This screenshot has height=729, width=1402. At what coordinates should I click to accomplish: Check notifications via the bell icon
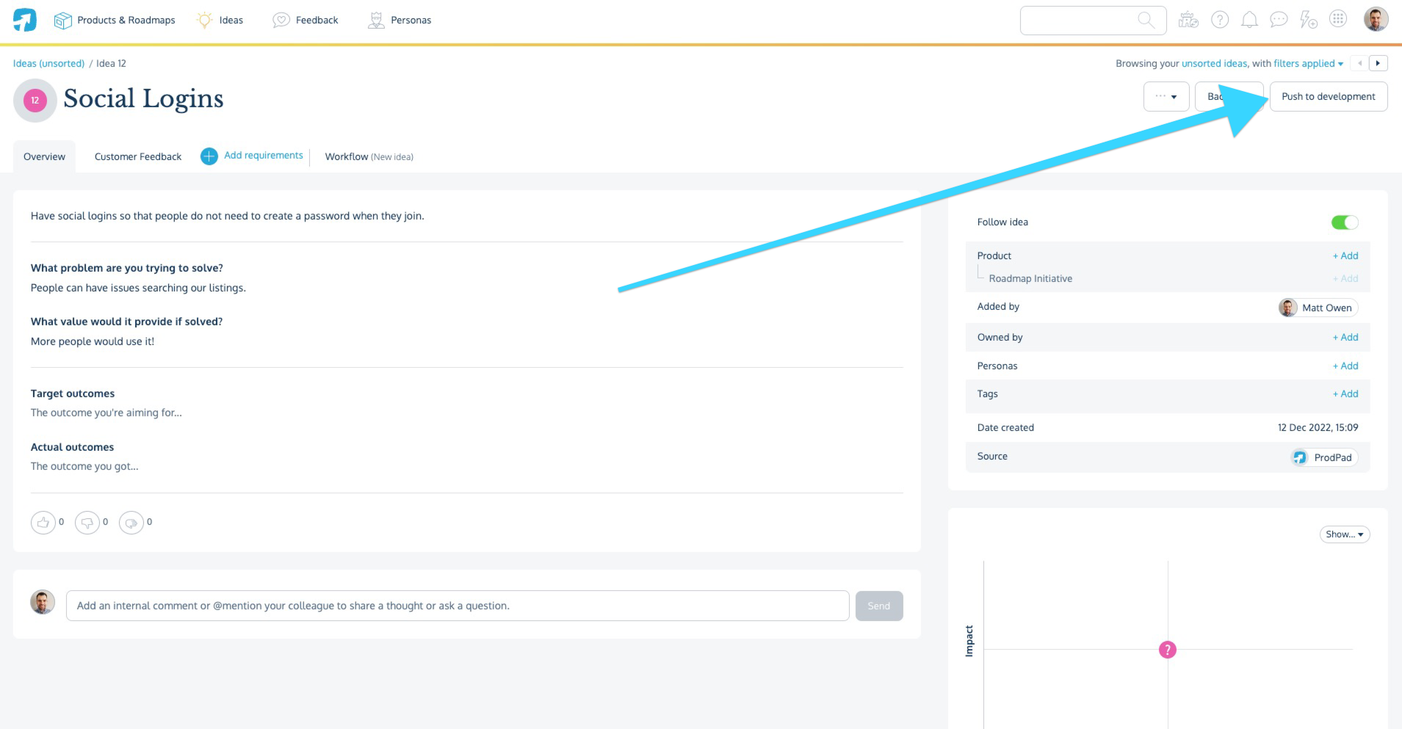1249,20
